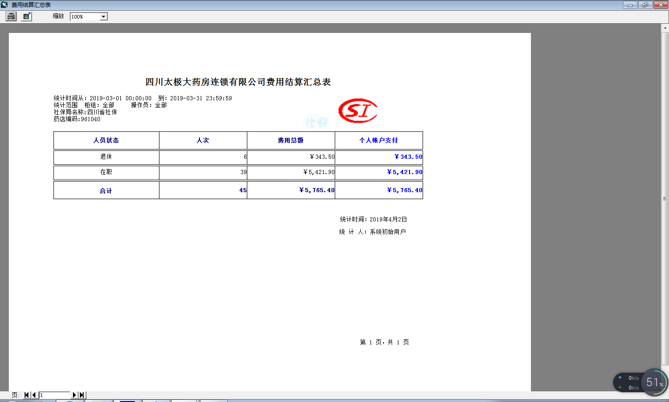Click the 药店编码:961040 text
This screenshot has width=669, height=402.
click(77, 119)
